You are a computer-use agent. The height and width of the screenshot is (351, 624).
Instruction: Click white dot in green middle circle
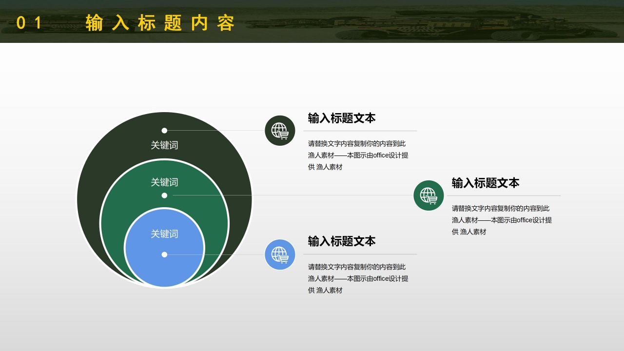click(164, 195)
